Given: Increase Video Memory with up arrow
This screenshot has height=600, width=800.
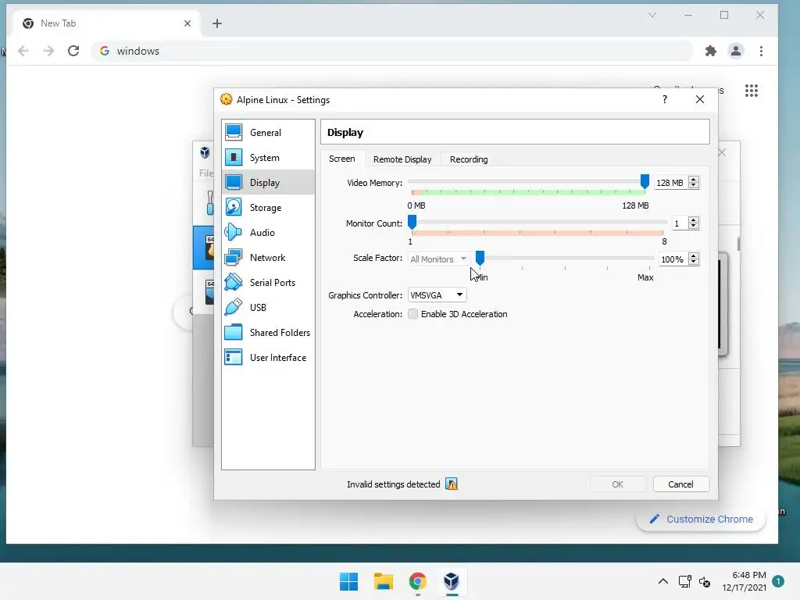Looking at the screenshot, I should [x=694, y=180].
